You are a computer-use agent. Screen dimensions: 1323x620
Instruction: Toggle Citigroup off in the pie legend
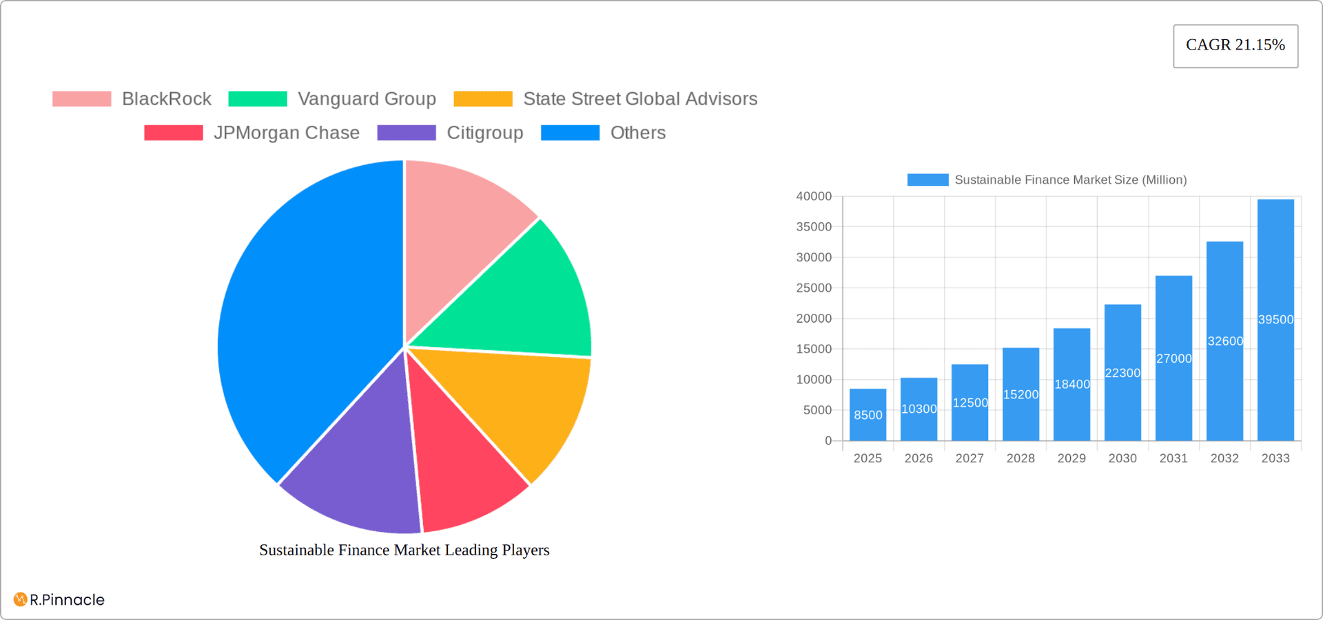(x=484, y=132)
